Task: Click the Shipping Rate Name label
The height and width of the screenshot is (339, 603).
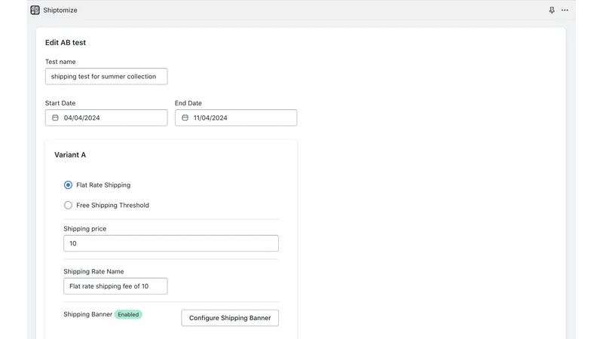Action: [x=93, y=271]
